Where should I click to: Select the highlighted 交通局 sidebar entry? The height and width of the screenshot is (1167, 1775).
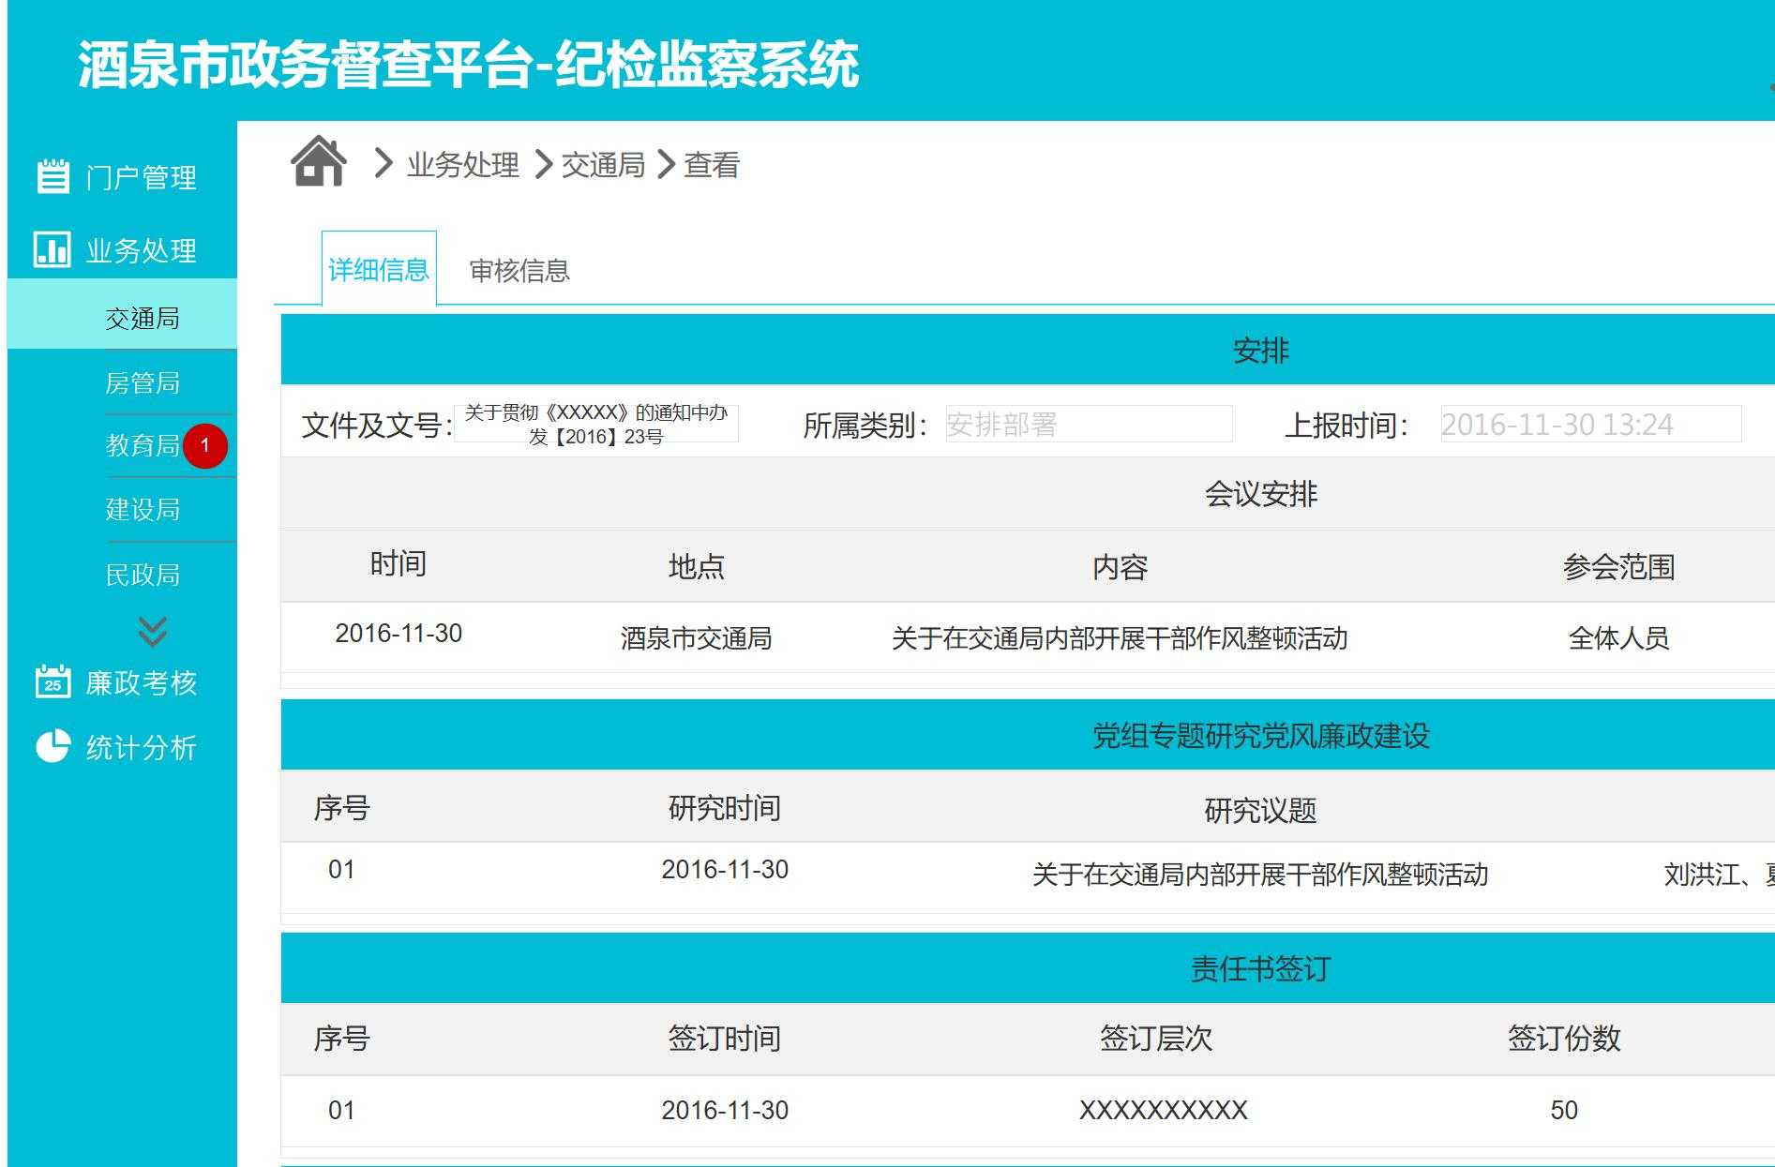(x=143, y=319)
